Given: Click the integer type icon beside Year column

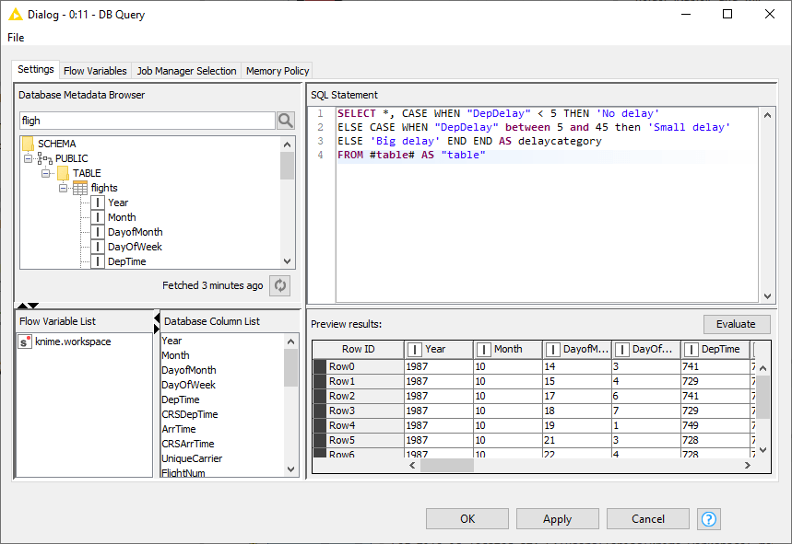Looking at the screenshot, I should (x=97, y=203).
